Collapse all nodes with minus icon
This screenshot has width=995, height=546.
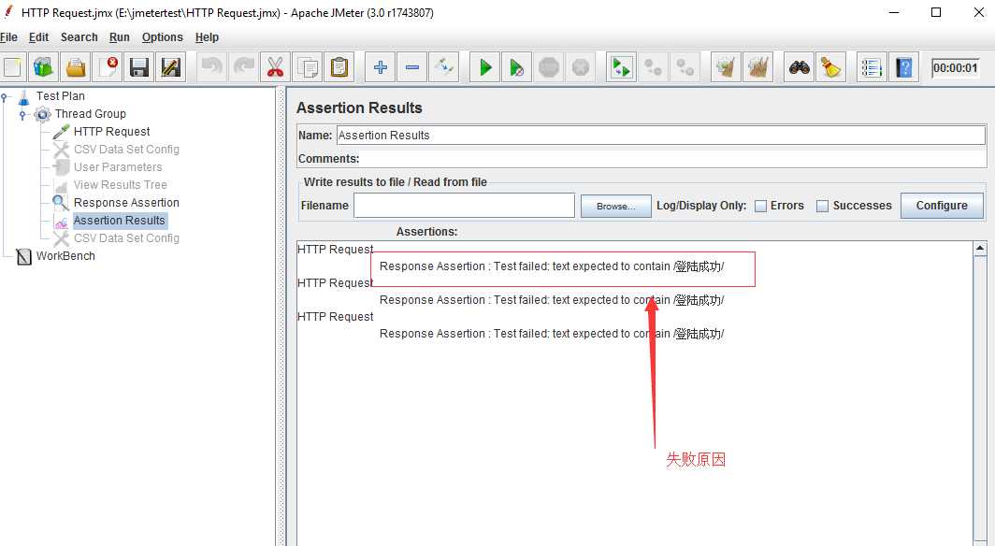coord(411,66)
